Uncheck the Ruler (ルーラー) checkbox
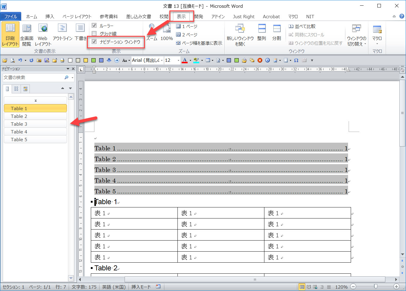 click(x=94, y=26)
